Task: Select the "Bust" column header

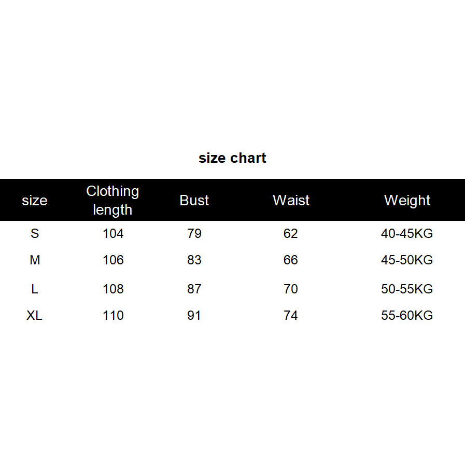Action: (194, 201)
